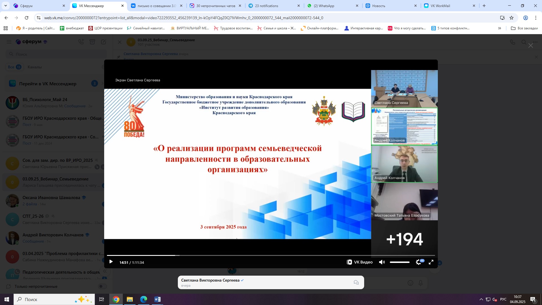
Task: Close the video modal overlay
Action: [530, 46]
